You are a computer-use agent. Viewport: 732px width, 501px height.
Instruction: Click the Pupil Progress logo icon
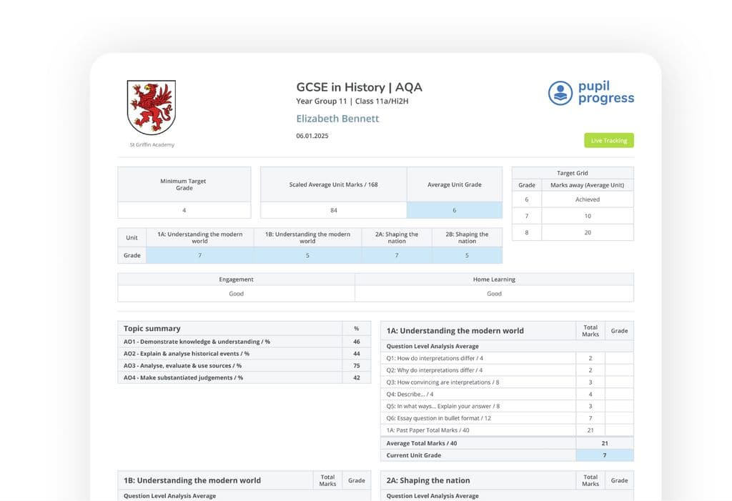pos(560,93)
